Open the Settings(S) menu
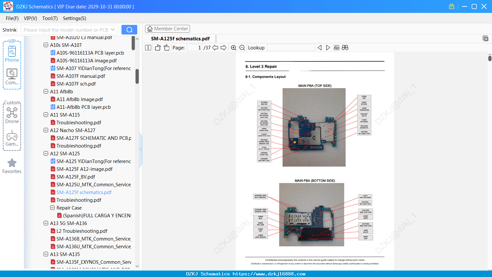Viewport: 492px width, 277px height. point(75,18)
